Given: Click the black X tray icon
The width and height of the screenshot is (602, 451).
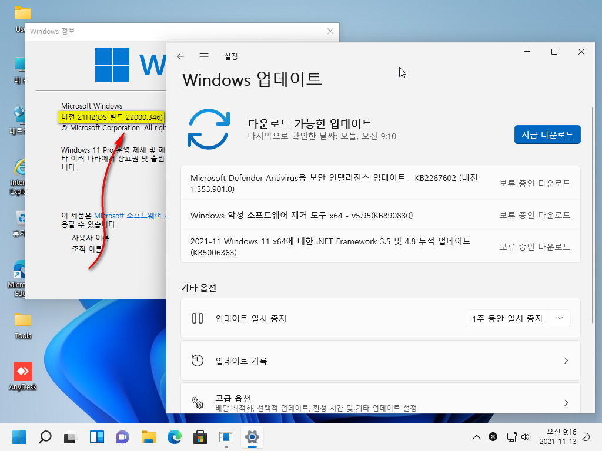Looking at the screenshot, I should tap(493, 437).
